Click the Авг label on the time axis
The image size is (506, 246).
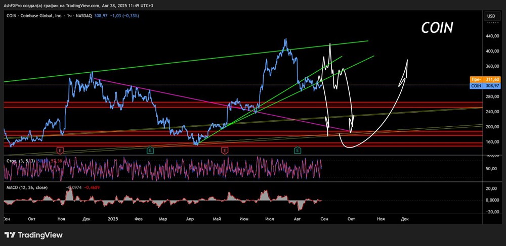[298, 219]
